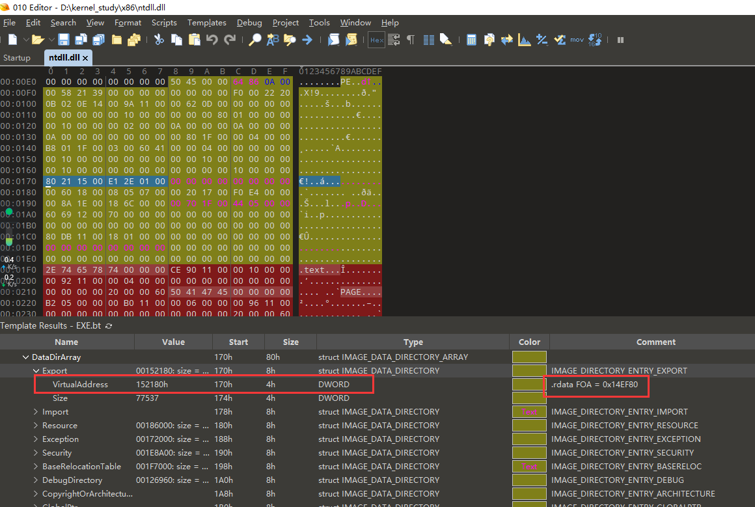Undo the last edit

coord(212,40)
